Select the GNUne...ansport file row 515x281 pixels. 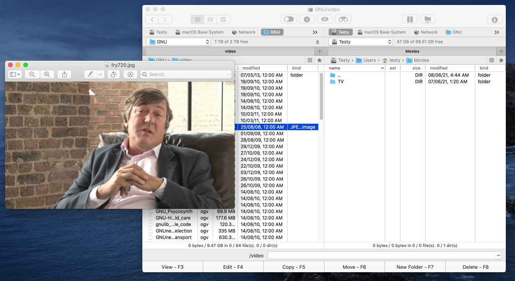coord(231,237)
